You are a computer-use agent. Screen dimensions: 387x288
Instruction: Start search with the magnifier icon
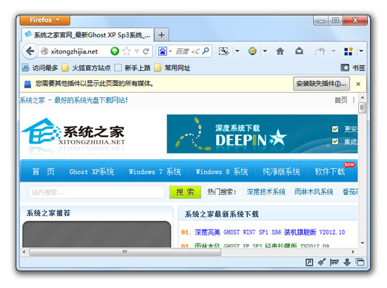[x=205, y=51]
